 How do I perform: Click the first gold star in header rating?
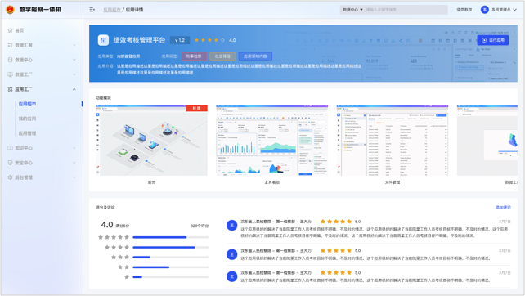pyautogui.click(x=196, y=40)
